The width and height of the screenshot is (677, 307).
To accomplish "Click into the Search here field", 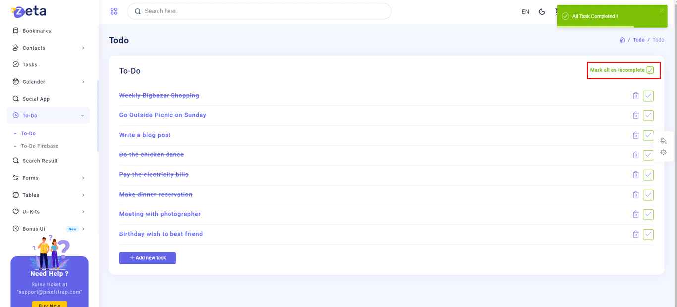I will [263, 11].
